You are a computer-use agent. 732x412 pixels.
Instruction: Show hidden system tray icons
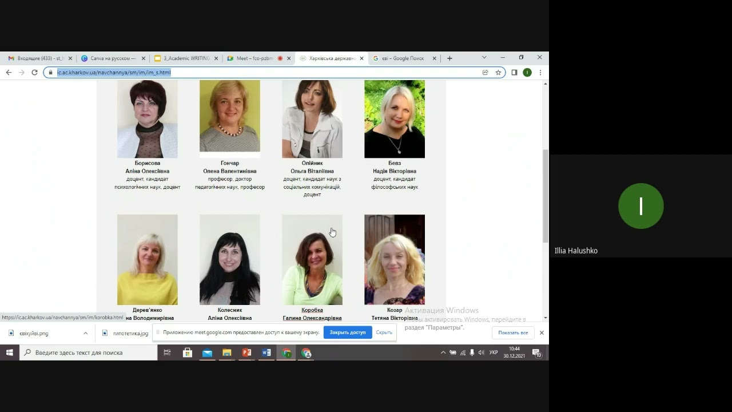[x=443, y=352]
